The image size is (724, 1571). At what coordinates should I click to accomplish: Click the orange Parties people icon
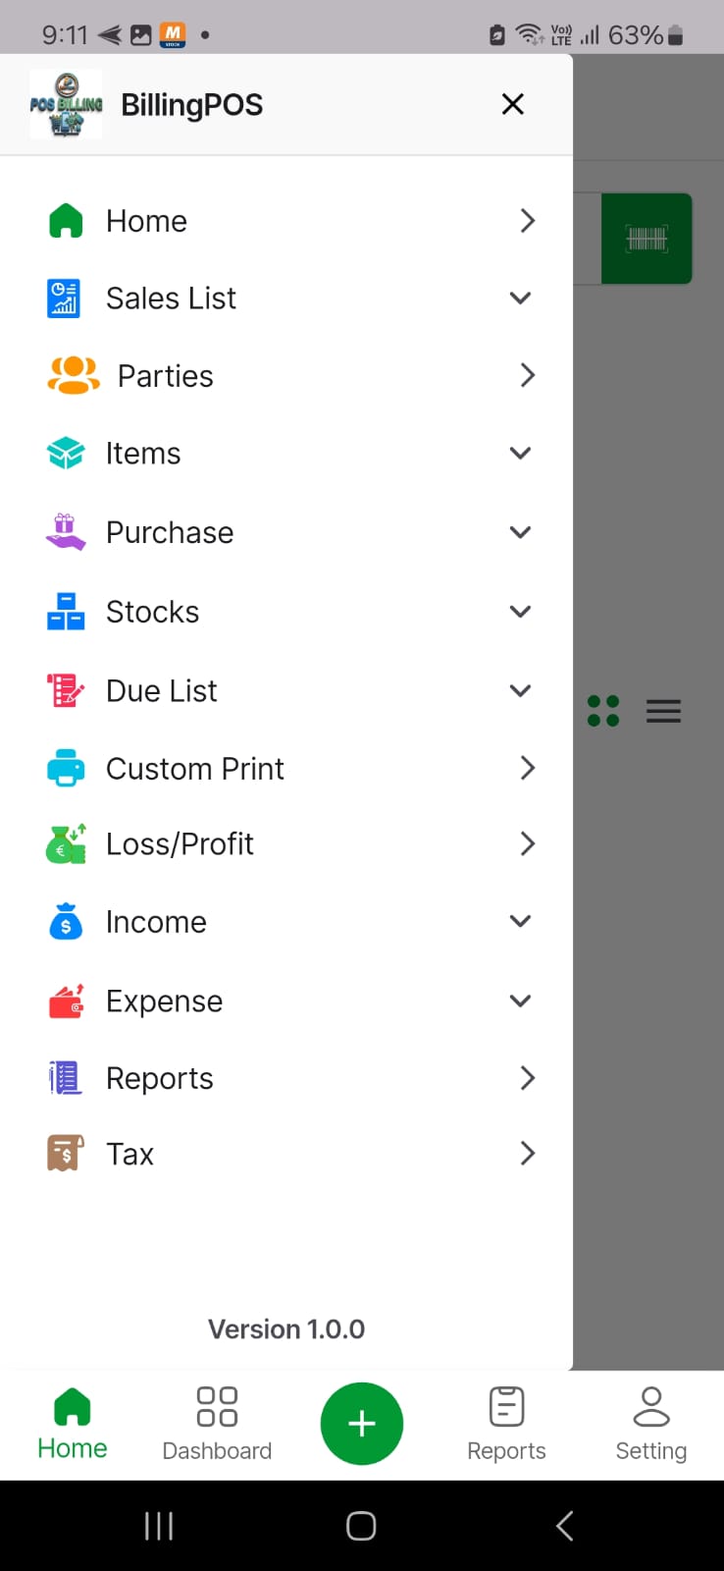[74, 375]
